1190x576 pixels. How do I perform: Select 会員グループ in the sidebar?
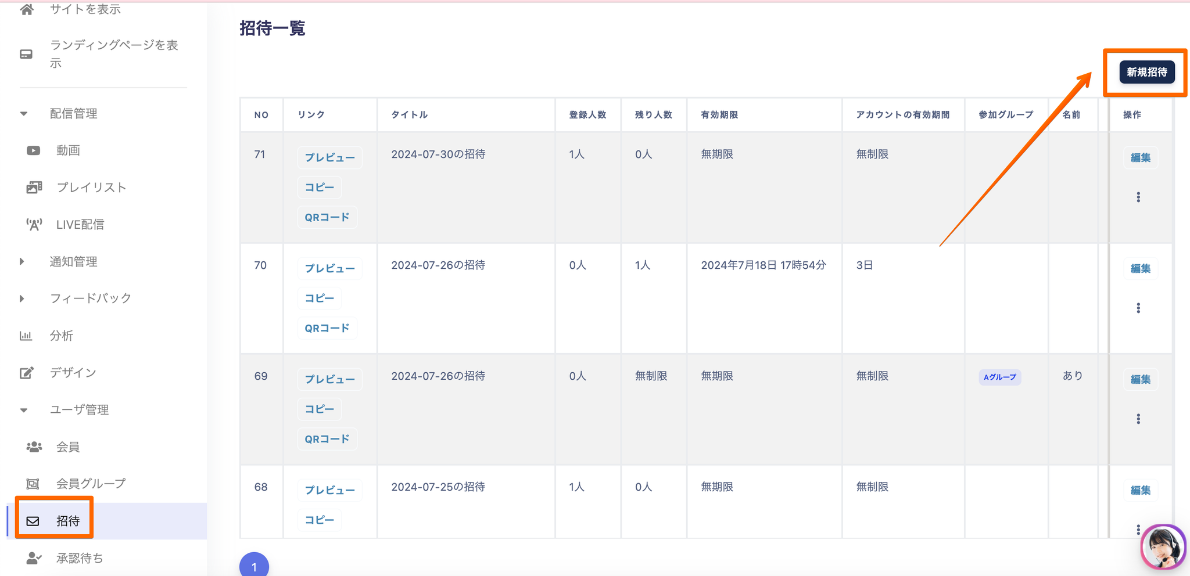[x=91, y=484]
